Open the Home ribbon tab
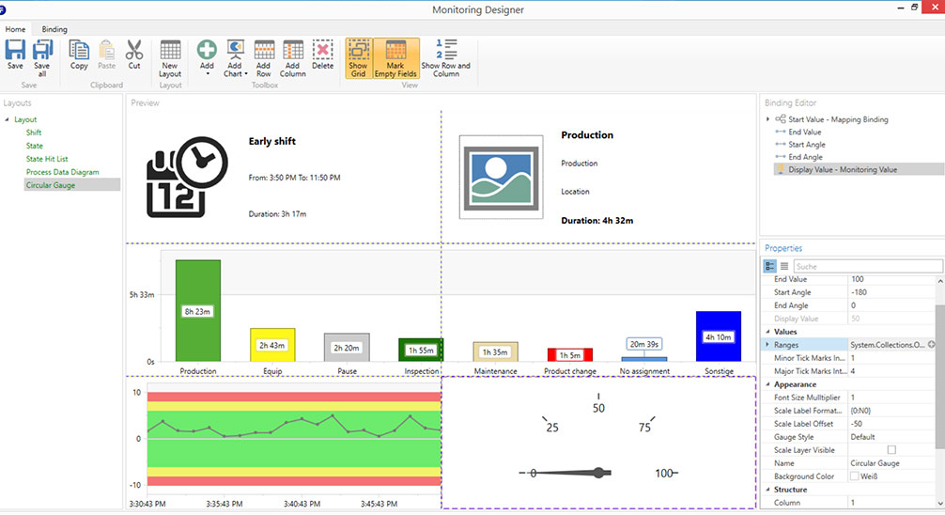The width and height of the screenshot is (945, 515). pos(16,29)
